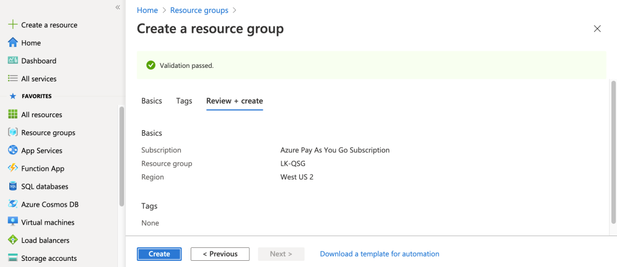The image size is (617, 267).
Task: Switch to the Basics tab
Action: [x=152, y=101]
